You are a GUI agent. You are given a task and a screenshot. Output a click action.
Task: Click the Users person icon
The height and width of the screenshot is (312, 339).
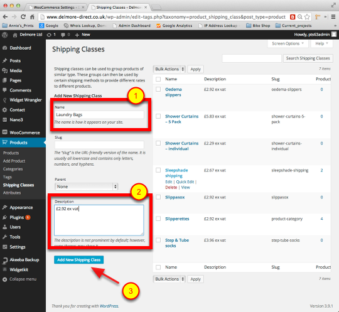(x=5, y=227)
